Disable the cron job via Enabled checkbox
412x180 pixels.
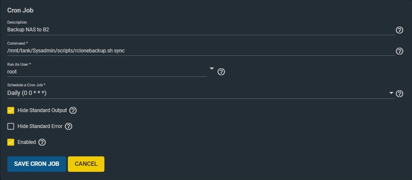coord(11,142)
